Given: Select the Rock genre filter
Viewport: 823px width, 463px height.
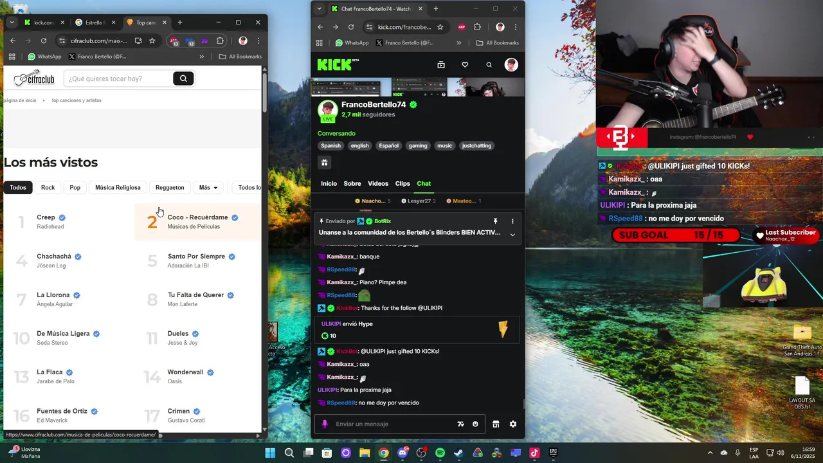Looking at the screenshot, I should point(48,188).
